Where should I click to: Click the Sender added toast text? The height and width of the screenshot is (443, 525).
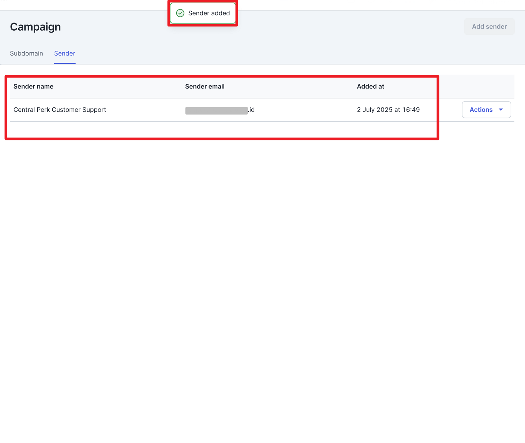click(x=209, y=13)
